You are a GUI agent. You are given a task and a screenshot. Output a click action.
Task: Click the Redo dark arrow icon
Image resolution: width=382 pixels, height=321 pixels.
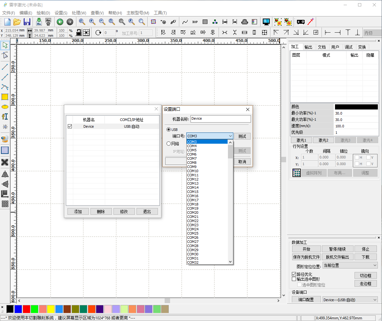[70, 22]
